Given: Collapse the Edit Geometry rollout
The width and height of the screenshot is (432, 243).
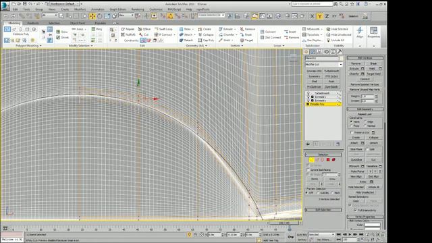Looking at the screenshot, I should [x=365, y=109].
